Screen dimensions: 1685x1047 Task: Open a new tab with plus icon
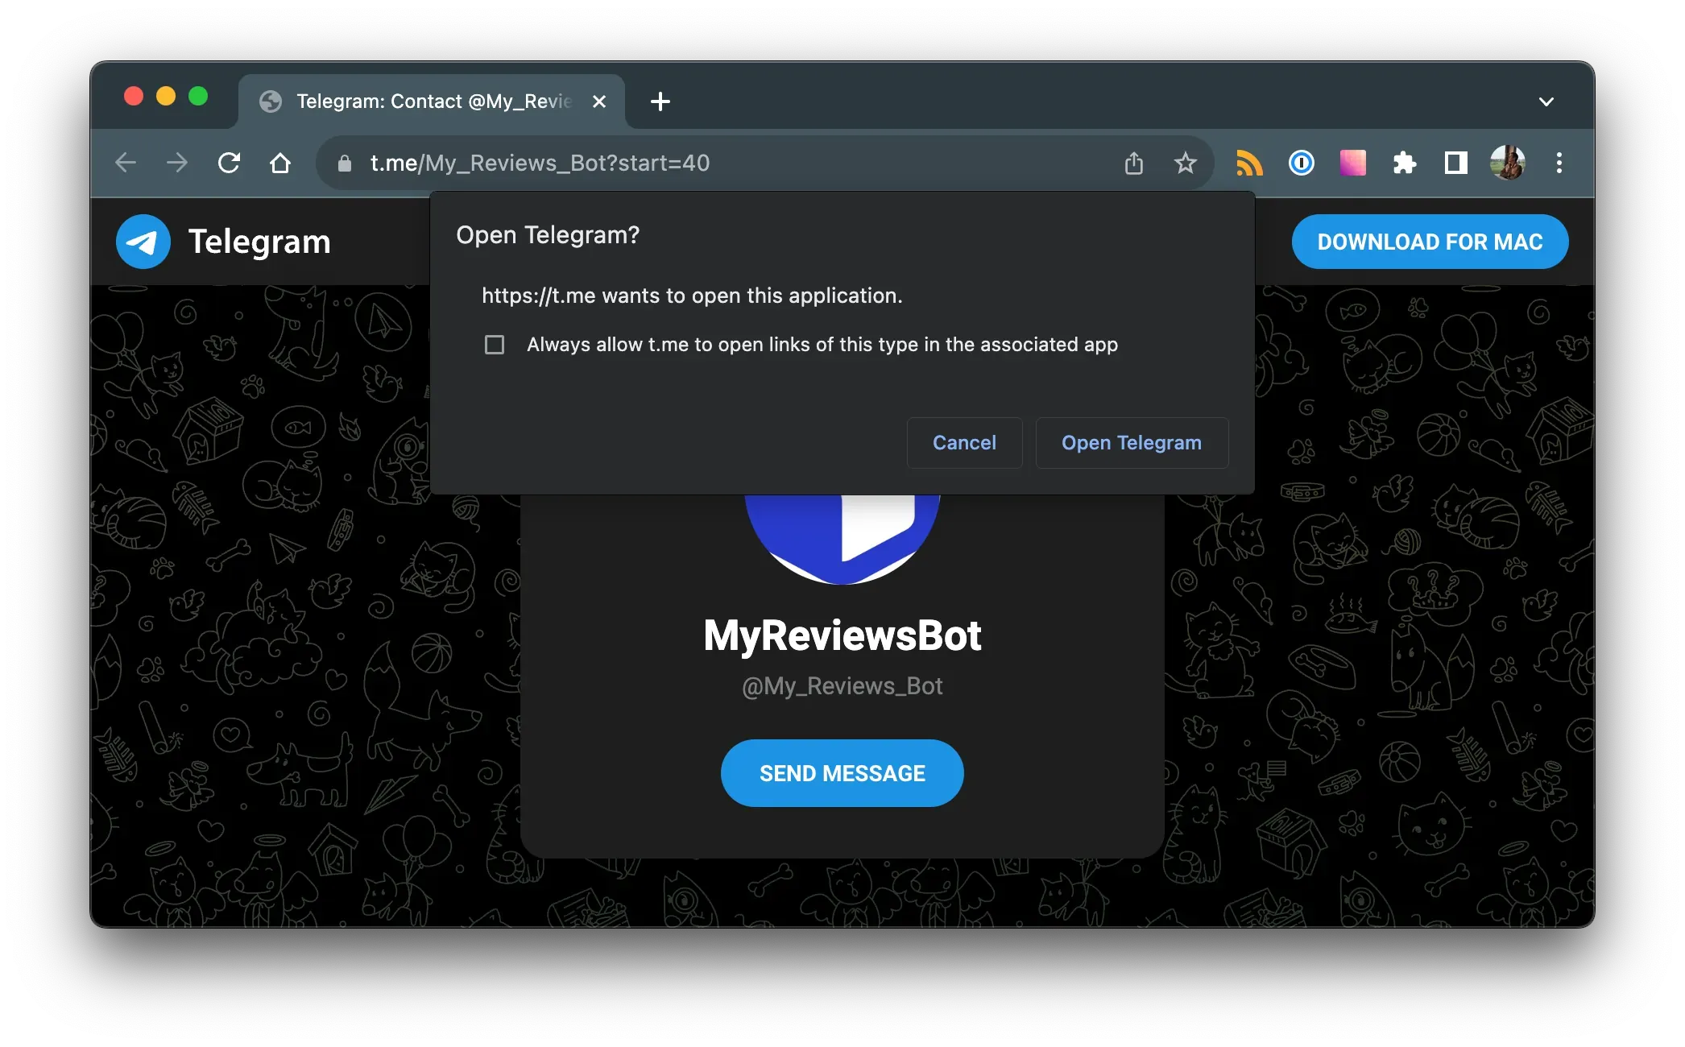coord(660,101)
